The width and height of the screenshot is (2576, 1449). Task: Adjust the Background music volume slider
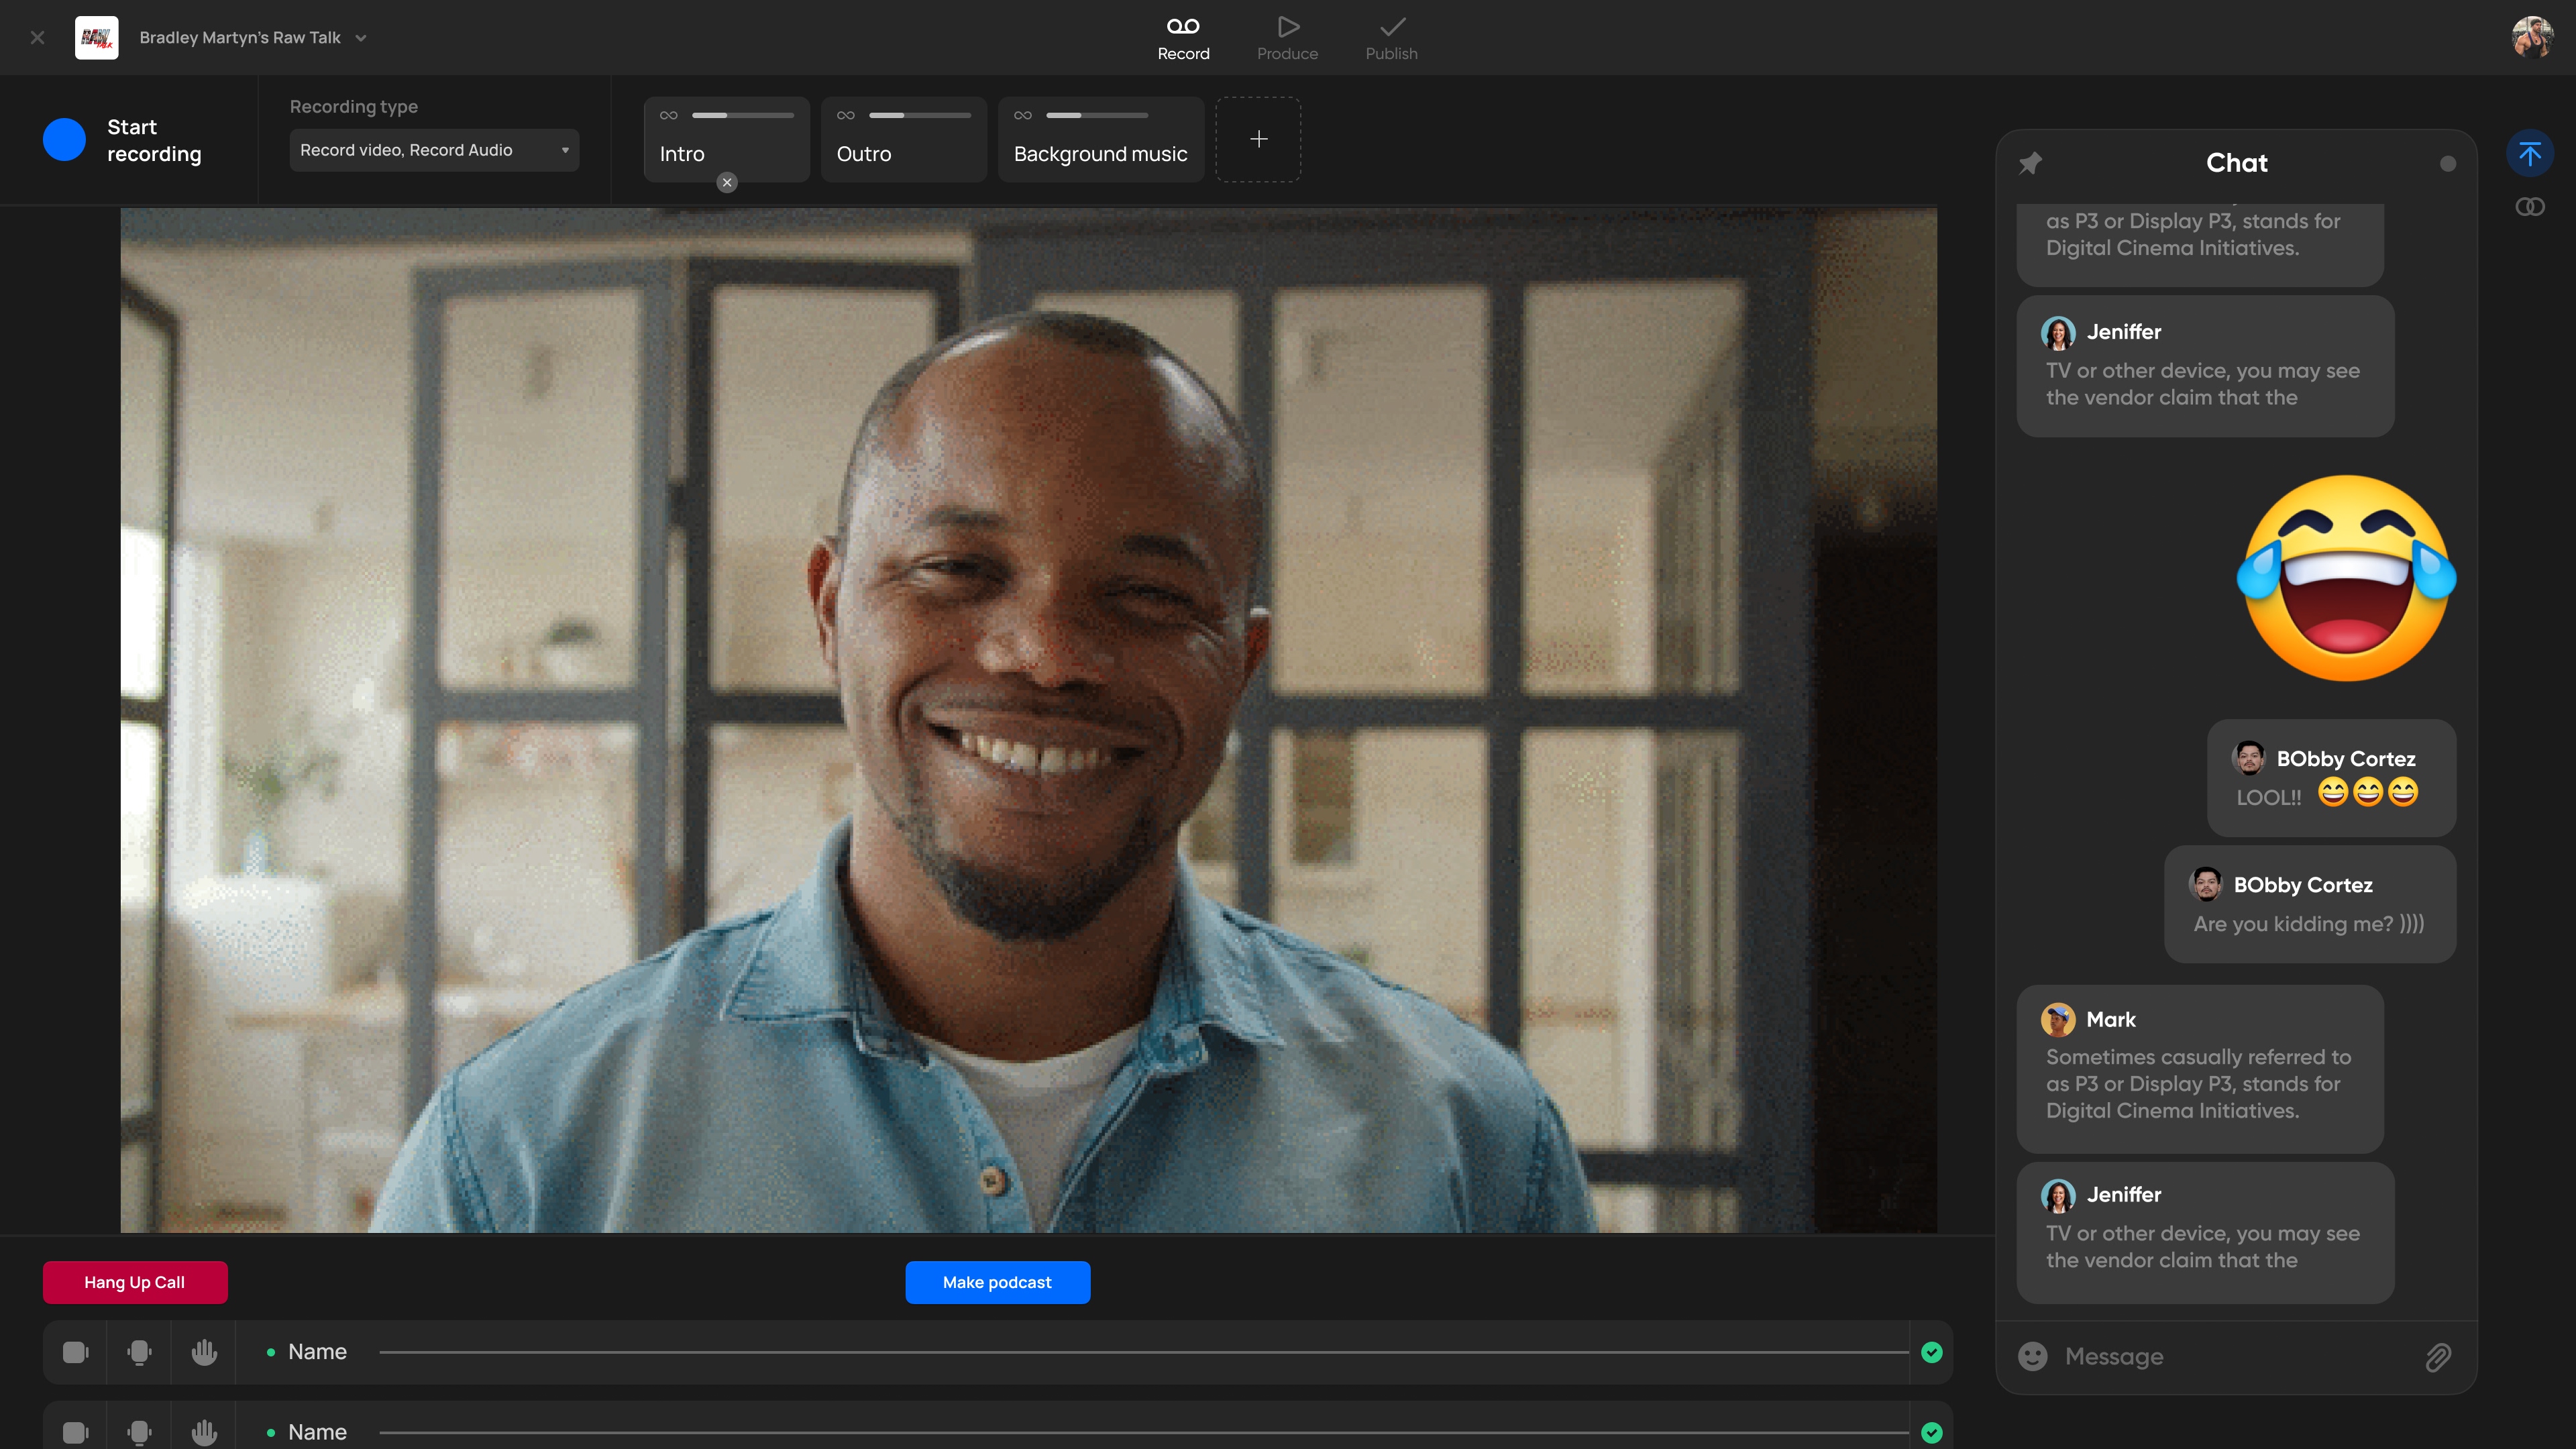(1096, 115)
